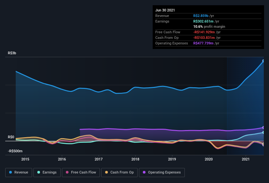
Task: Toggle the Earnings legend button
Action: pos(47,173)
